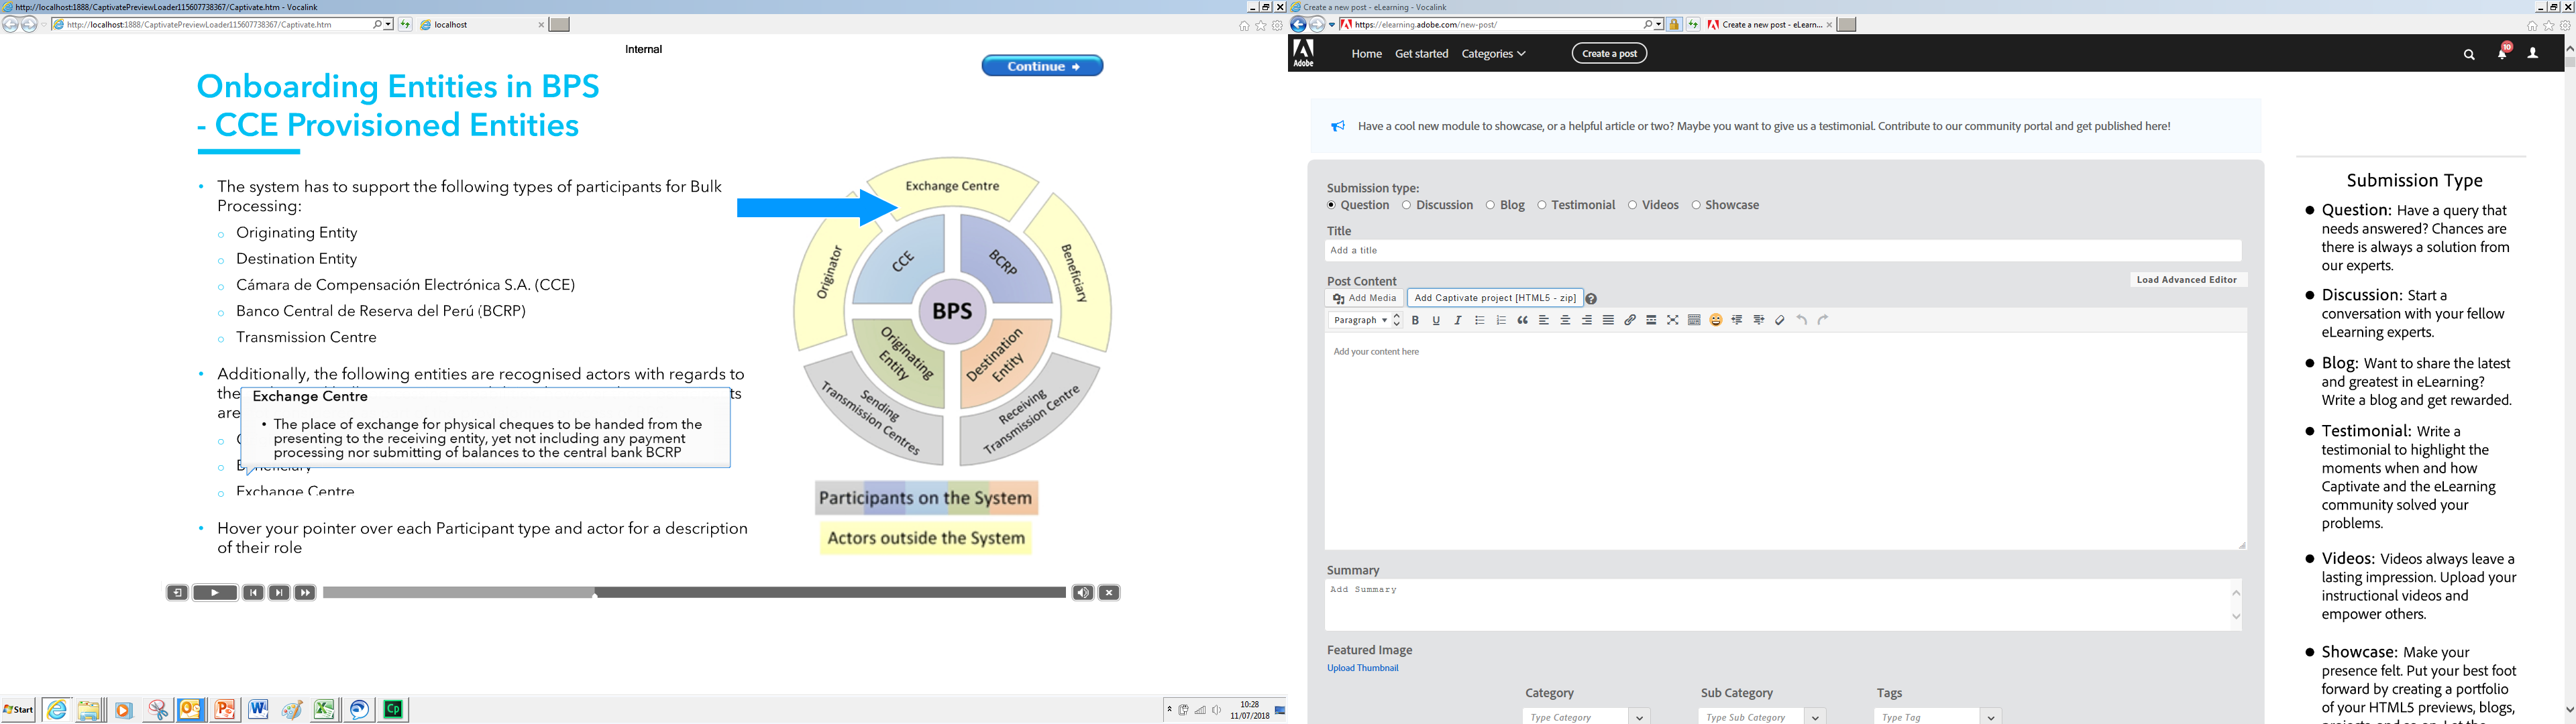This screenshot has height=724, width=2576.
Task: Click the notifications bell icon
Action: [x=2501, y=54]
